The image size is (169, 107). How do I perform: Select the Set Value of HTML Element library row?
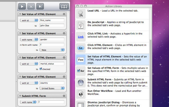pos(112,60)
